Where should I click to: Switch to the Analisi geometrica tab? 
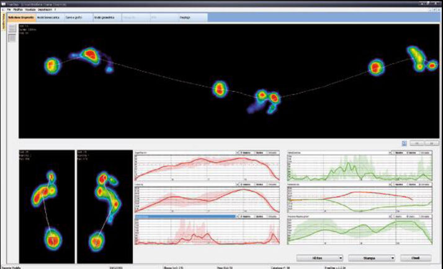pyautogui.click(x=104, y=17)
